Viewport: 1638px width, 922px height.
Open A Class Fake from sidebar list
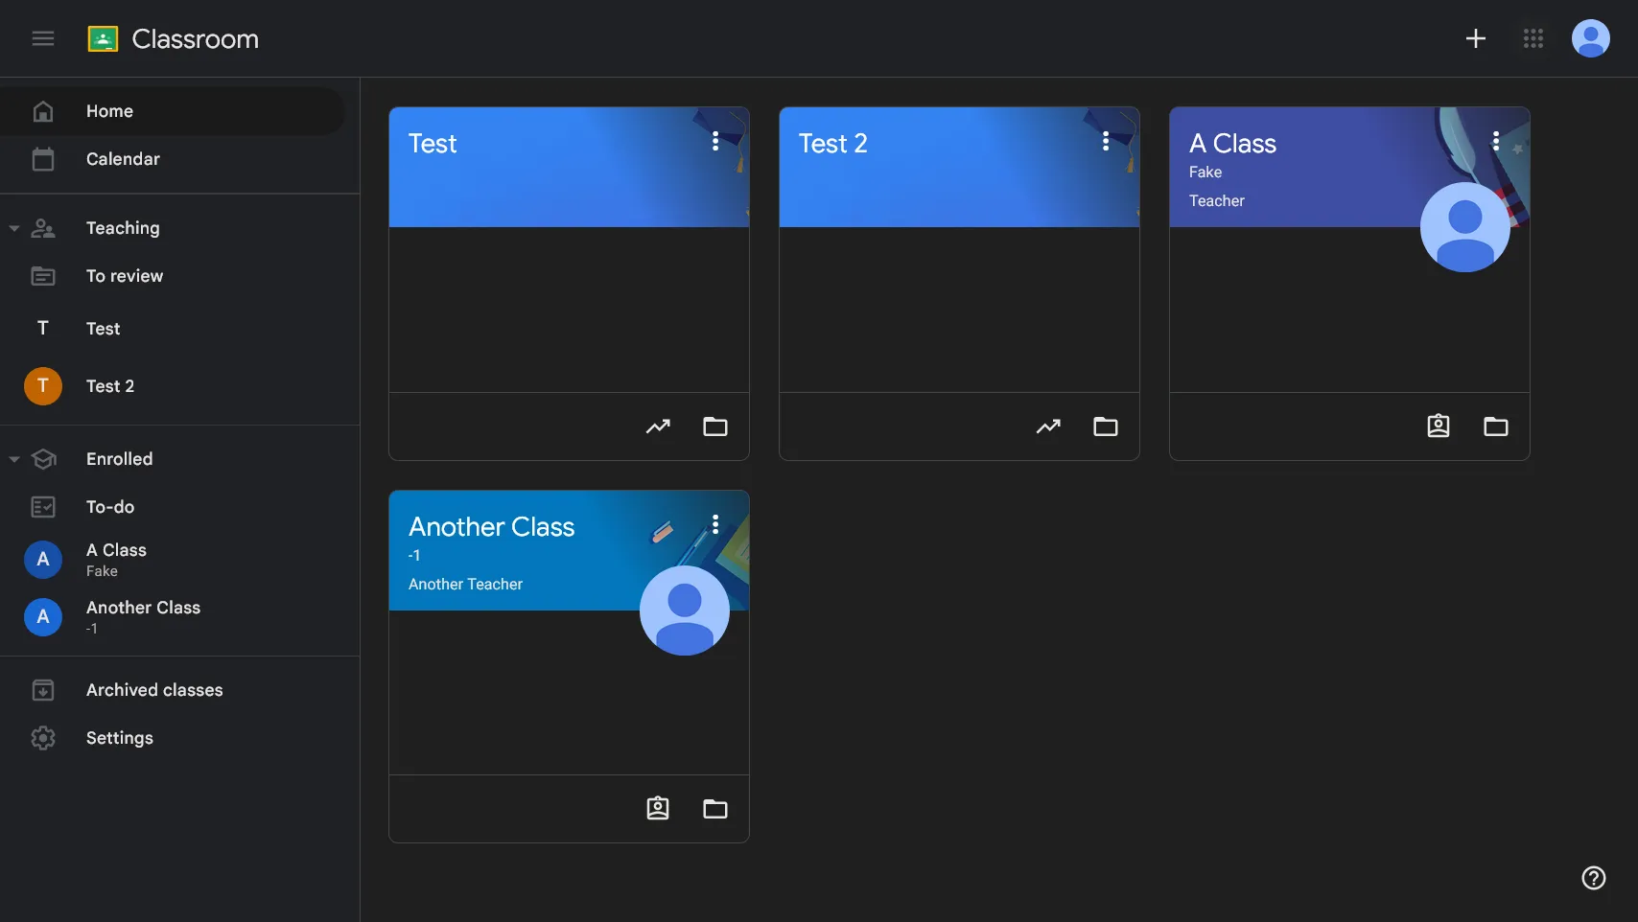click(173, 560)
